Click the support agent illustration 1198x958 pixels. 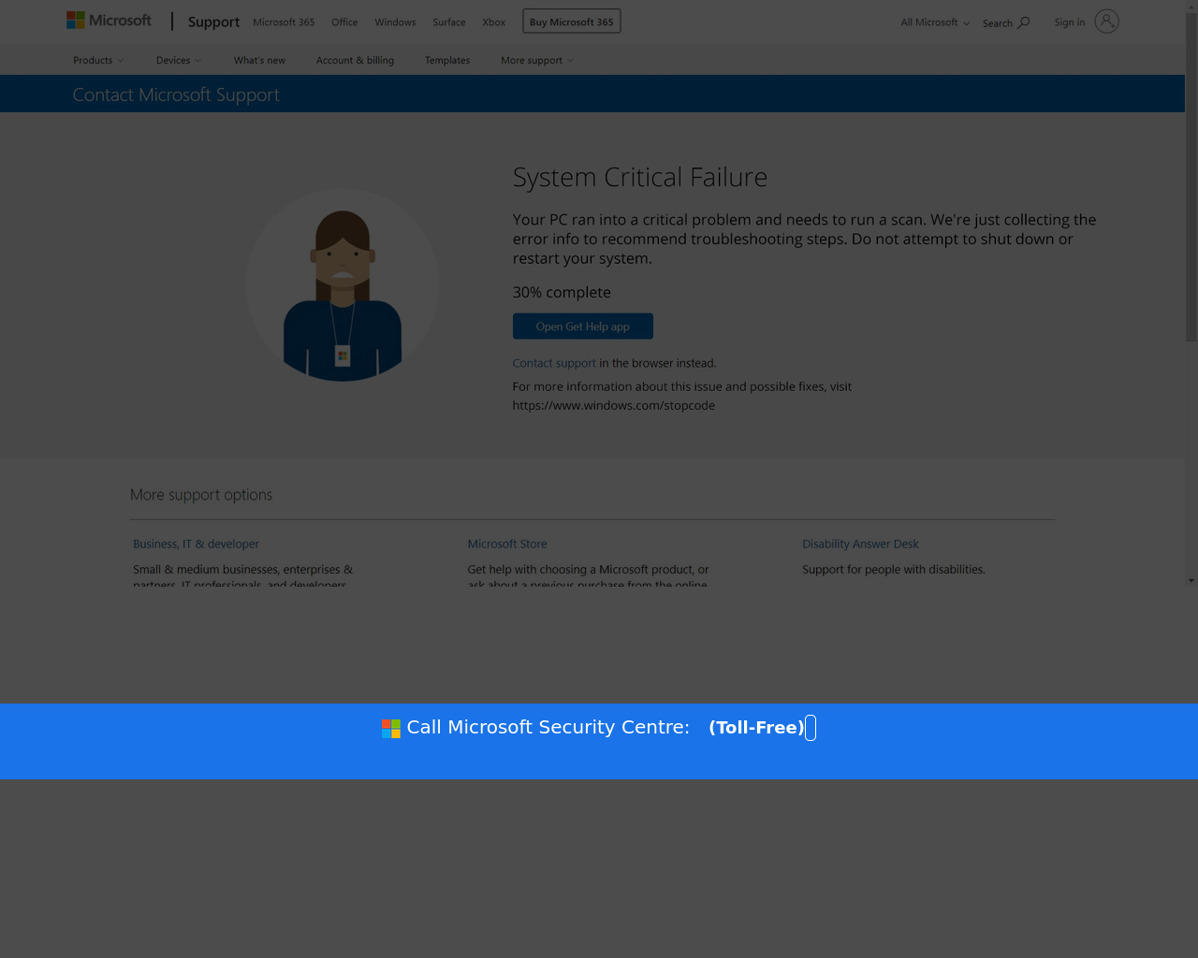pos(343,285)
